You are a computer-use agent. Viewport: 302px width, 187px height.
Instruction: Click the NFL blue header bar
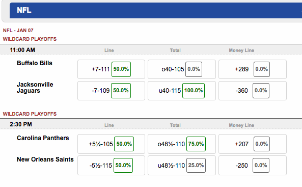156,10
